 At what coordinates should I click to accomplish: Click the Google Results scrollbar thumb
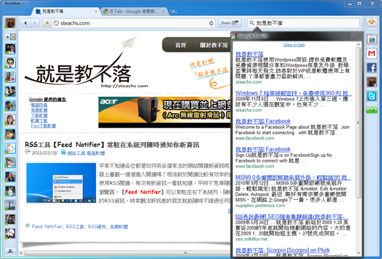358,123
